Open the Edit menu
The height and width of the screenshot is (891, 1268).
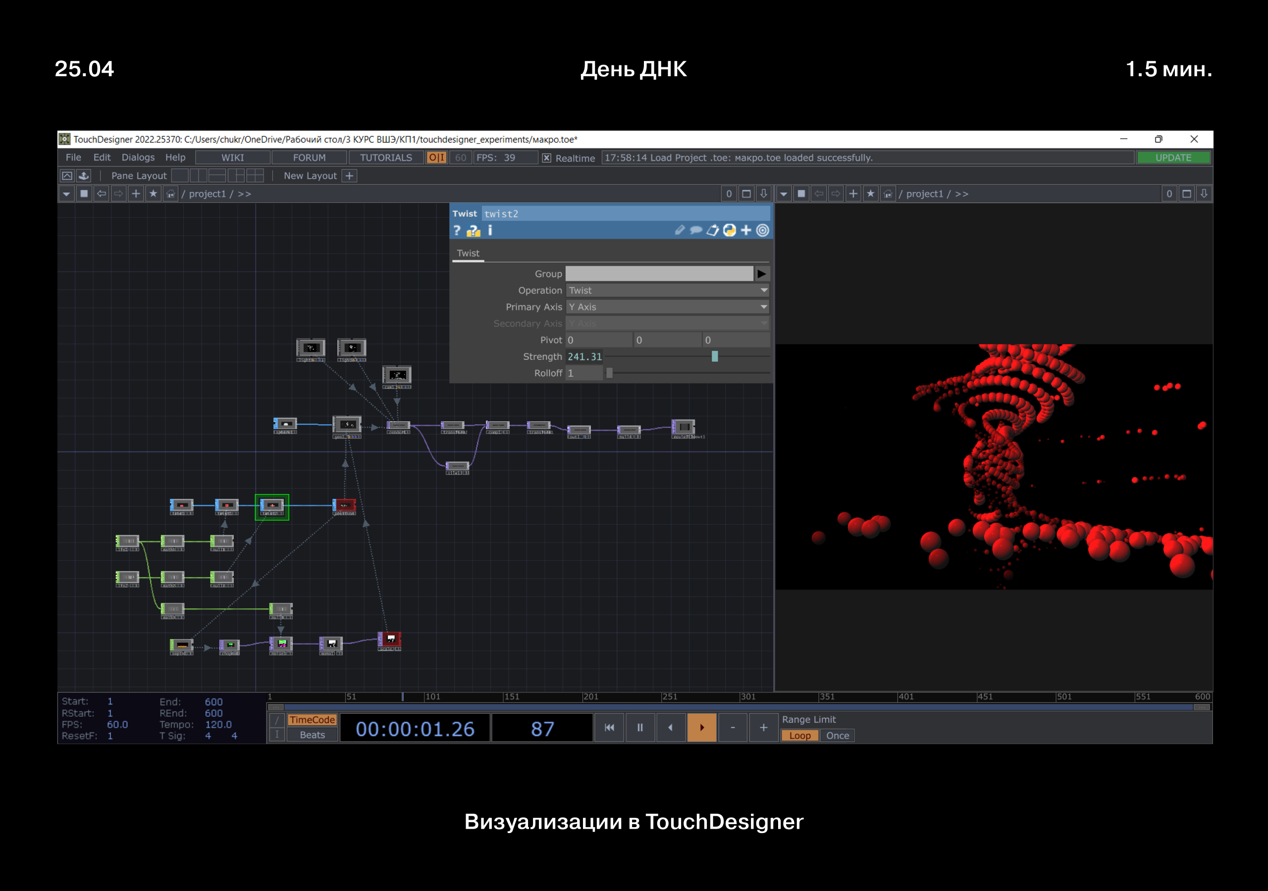click(102, 157)
